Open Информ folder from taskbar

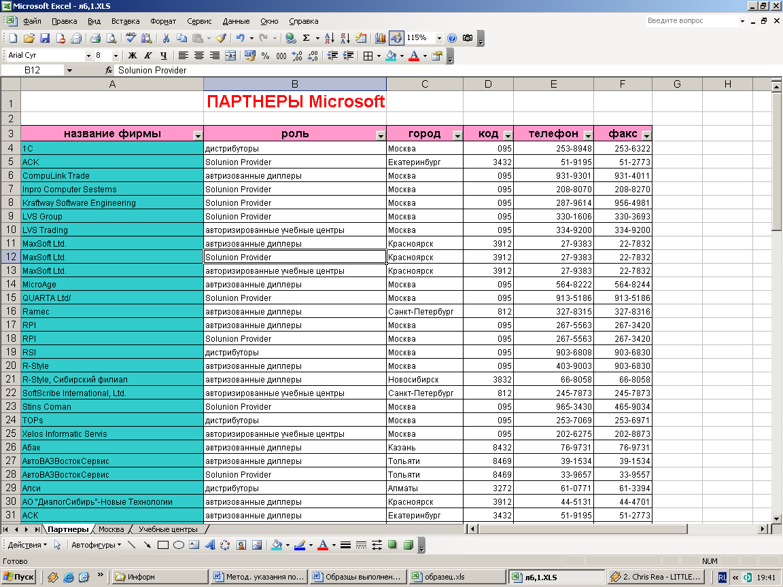160,577
